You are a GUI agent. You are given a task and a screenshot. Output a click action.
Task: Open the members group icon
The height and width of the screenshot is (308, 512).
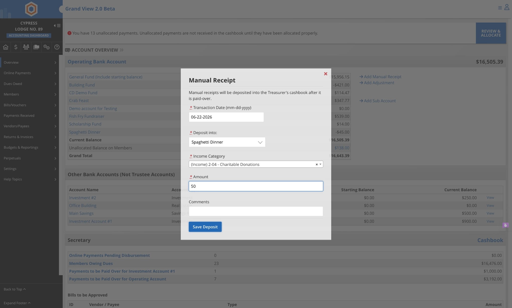[x=26, y=47]
